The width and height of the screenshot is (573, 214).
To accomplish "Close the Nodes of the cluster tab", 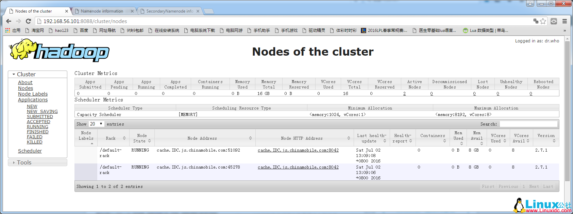I will point(67,11).
